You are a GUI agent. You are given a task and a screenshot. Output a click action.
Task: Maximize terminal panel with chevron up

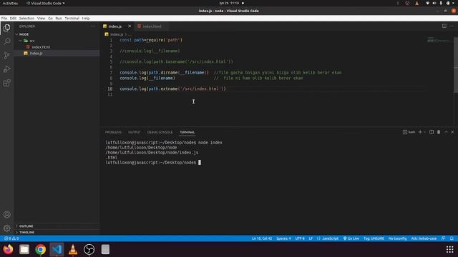446,132
